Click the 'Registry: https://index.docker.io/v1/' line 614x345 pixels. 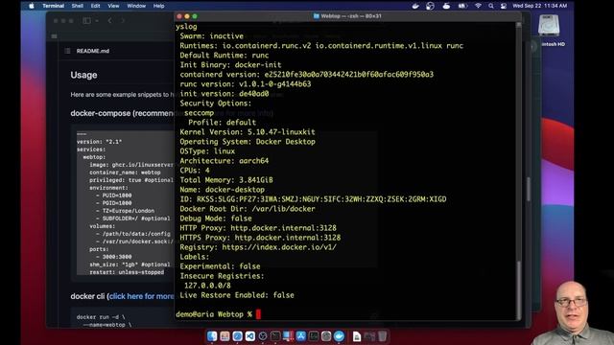point(258,247)
